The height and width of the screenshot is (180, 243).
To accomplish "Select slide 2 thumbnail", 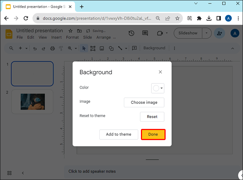I will click(32, 101).
